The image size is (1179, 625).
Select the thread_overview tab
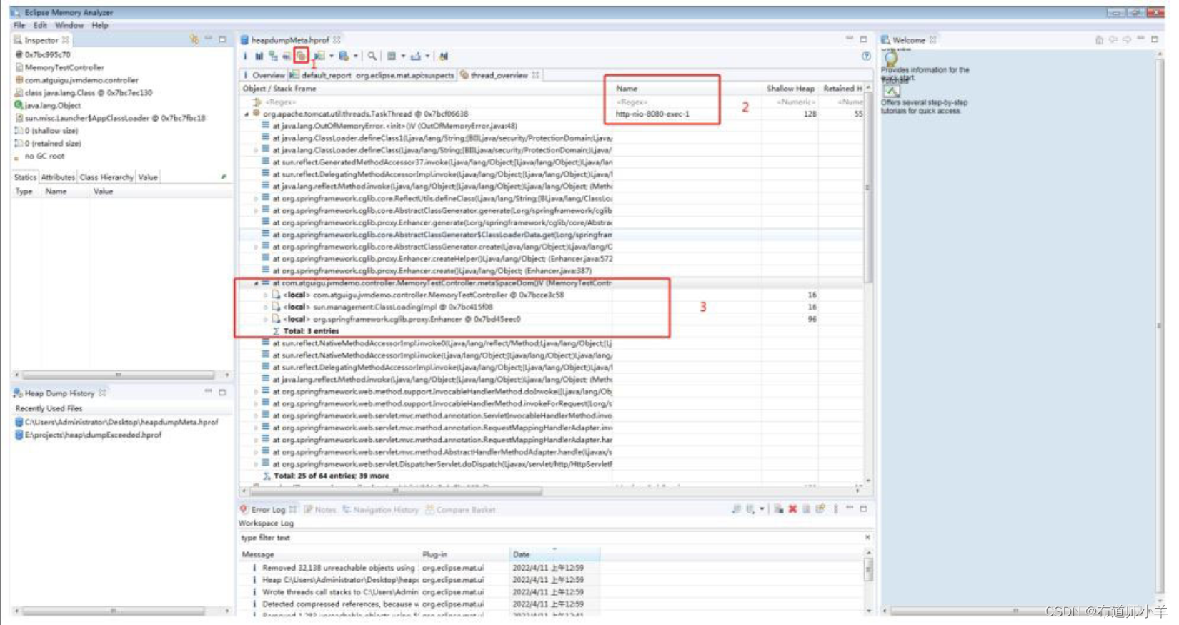[x=499, y=75]
